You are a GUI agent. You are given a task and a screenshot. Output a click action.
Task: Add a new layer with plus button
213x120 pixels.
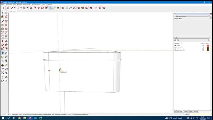(175, 40)
